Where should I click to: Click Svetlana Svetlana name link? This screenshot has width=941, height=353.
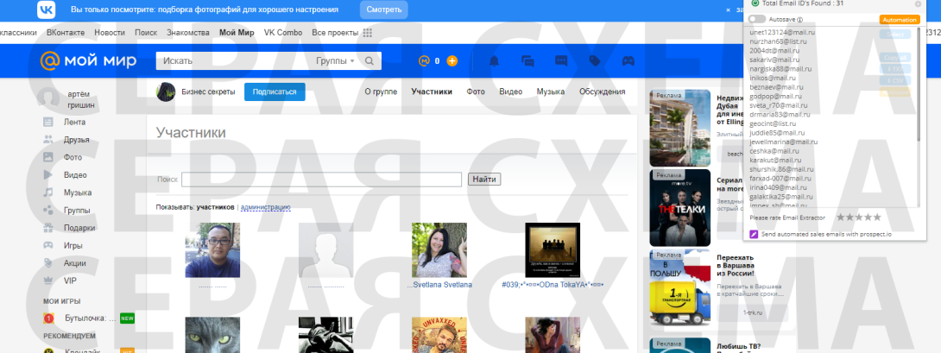click(440, 285)
